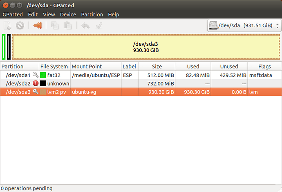
Task: Minimize the GParted window
Action: 12,5
